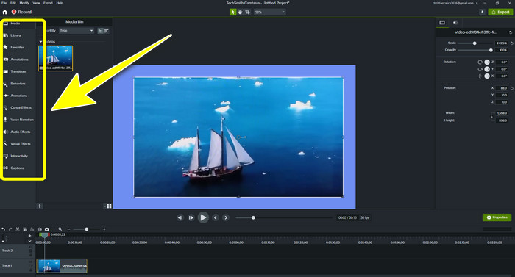Split clip at playhead icon
Viewport: 515px width, 277px height.
40,229
